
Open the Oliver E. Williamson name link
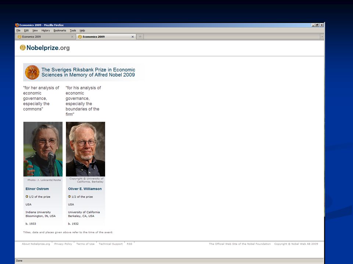pos(85,189)
